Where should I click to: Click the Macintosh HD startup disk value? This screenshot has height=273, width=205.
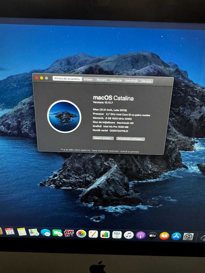(125, 123)
